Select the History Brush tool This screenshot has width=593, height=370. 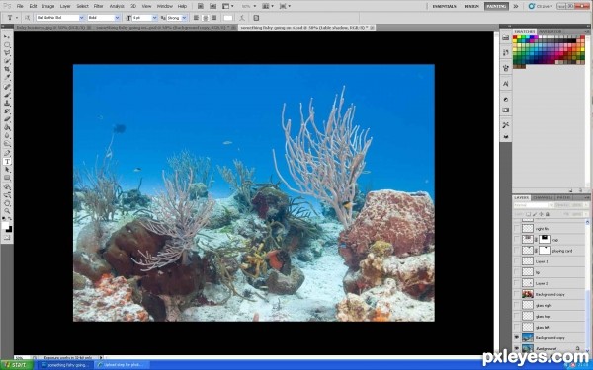point(7,111)
